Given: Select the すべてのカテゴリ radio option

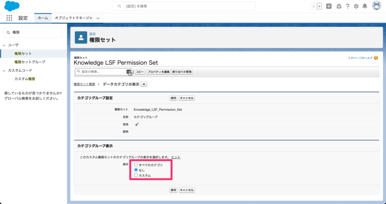Looking at the screenshot, I should tap(136, 165).
